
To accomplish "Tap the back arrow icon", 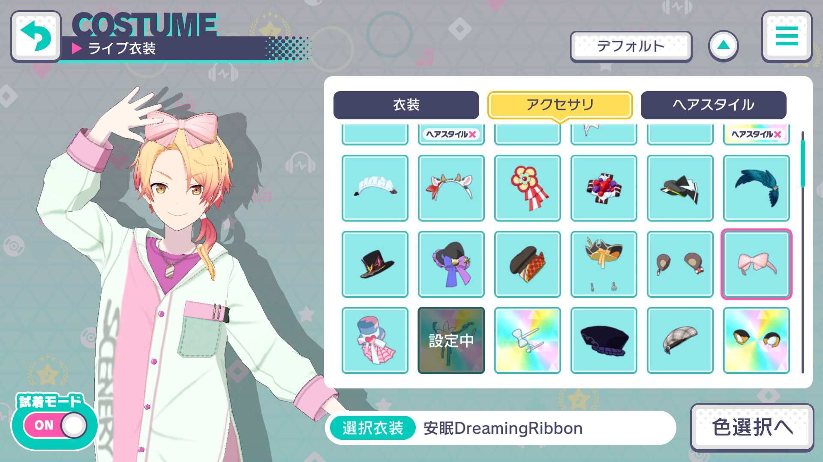I will (36, 36).
